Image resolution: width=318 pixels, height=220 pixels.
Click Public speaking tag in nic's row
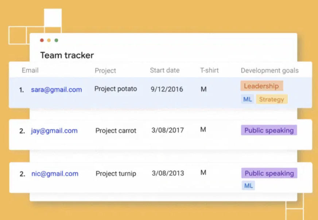click(269, 173)
